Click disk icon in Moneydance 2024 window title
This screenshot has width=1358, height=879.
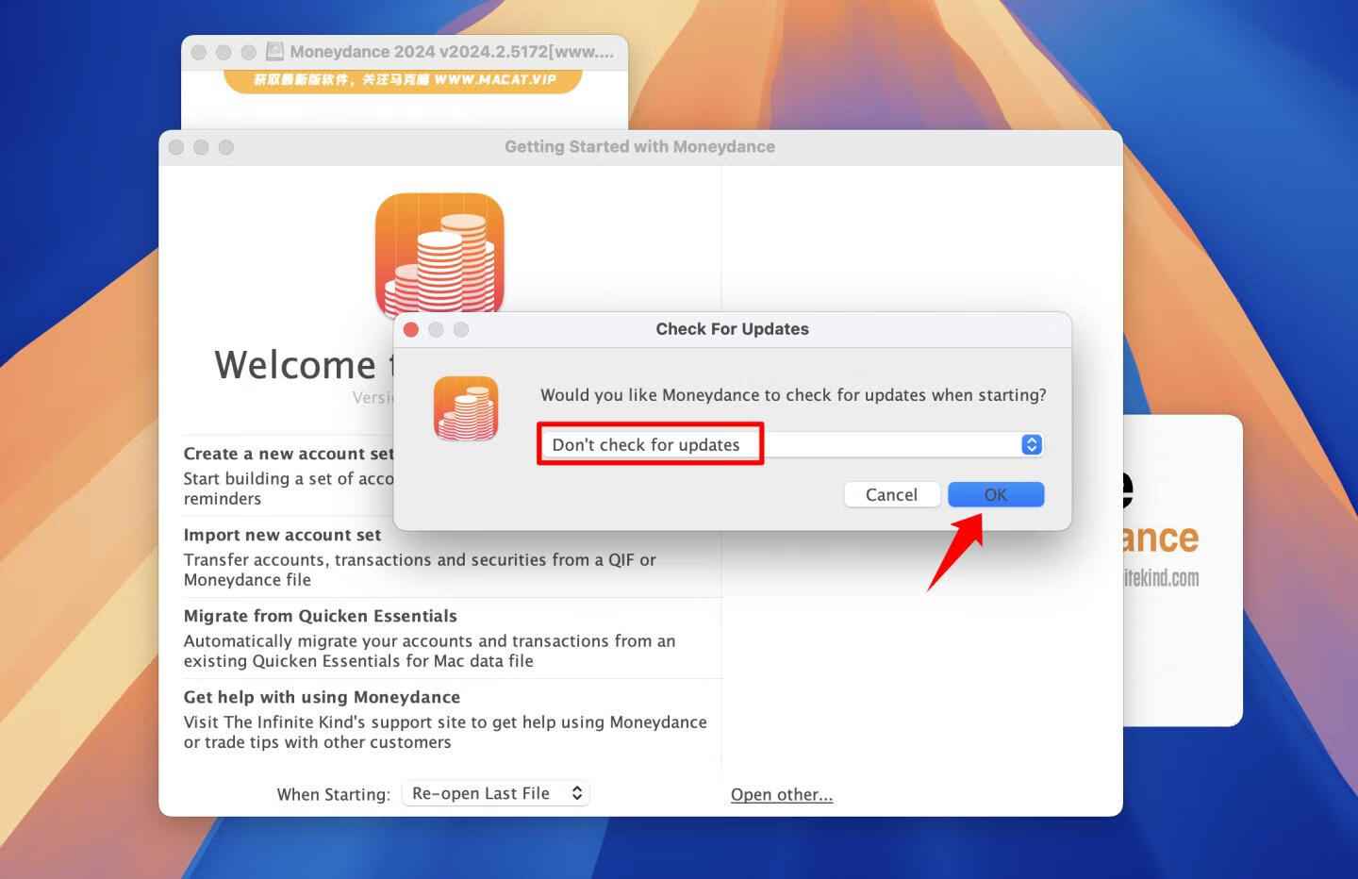click(274, 52)
